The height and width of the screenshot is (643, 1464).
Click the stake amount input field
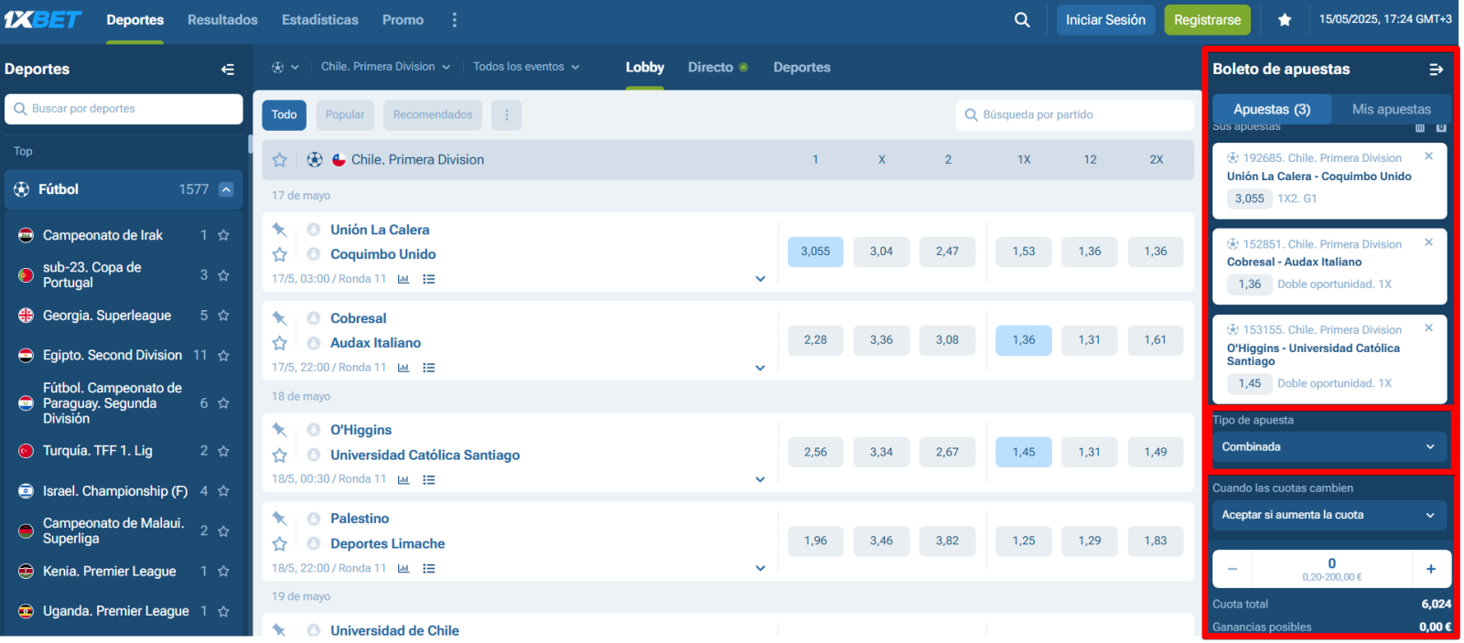point(1331,569)
